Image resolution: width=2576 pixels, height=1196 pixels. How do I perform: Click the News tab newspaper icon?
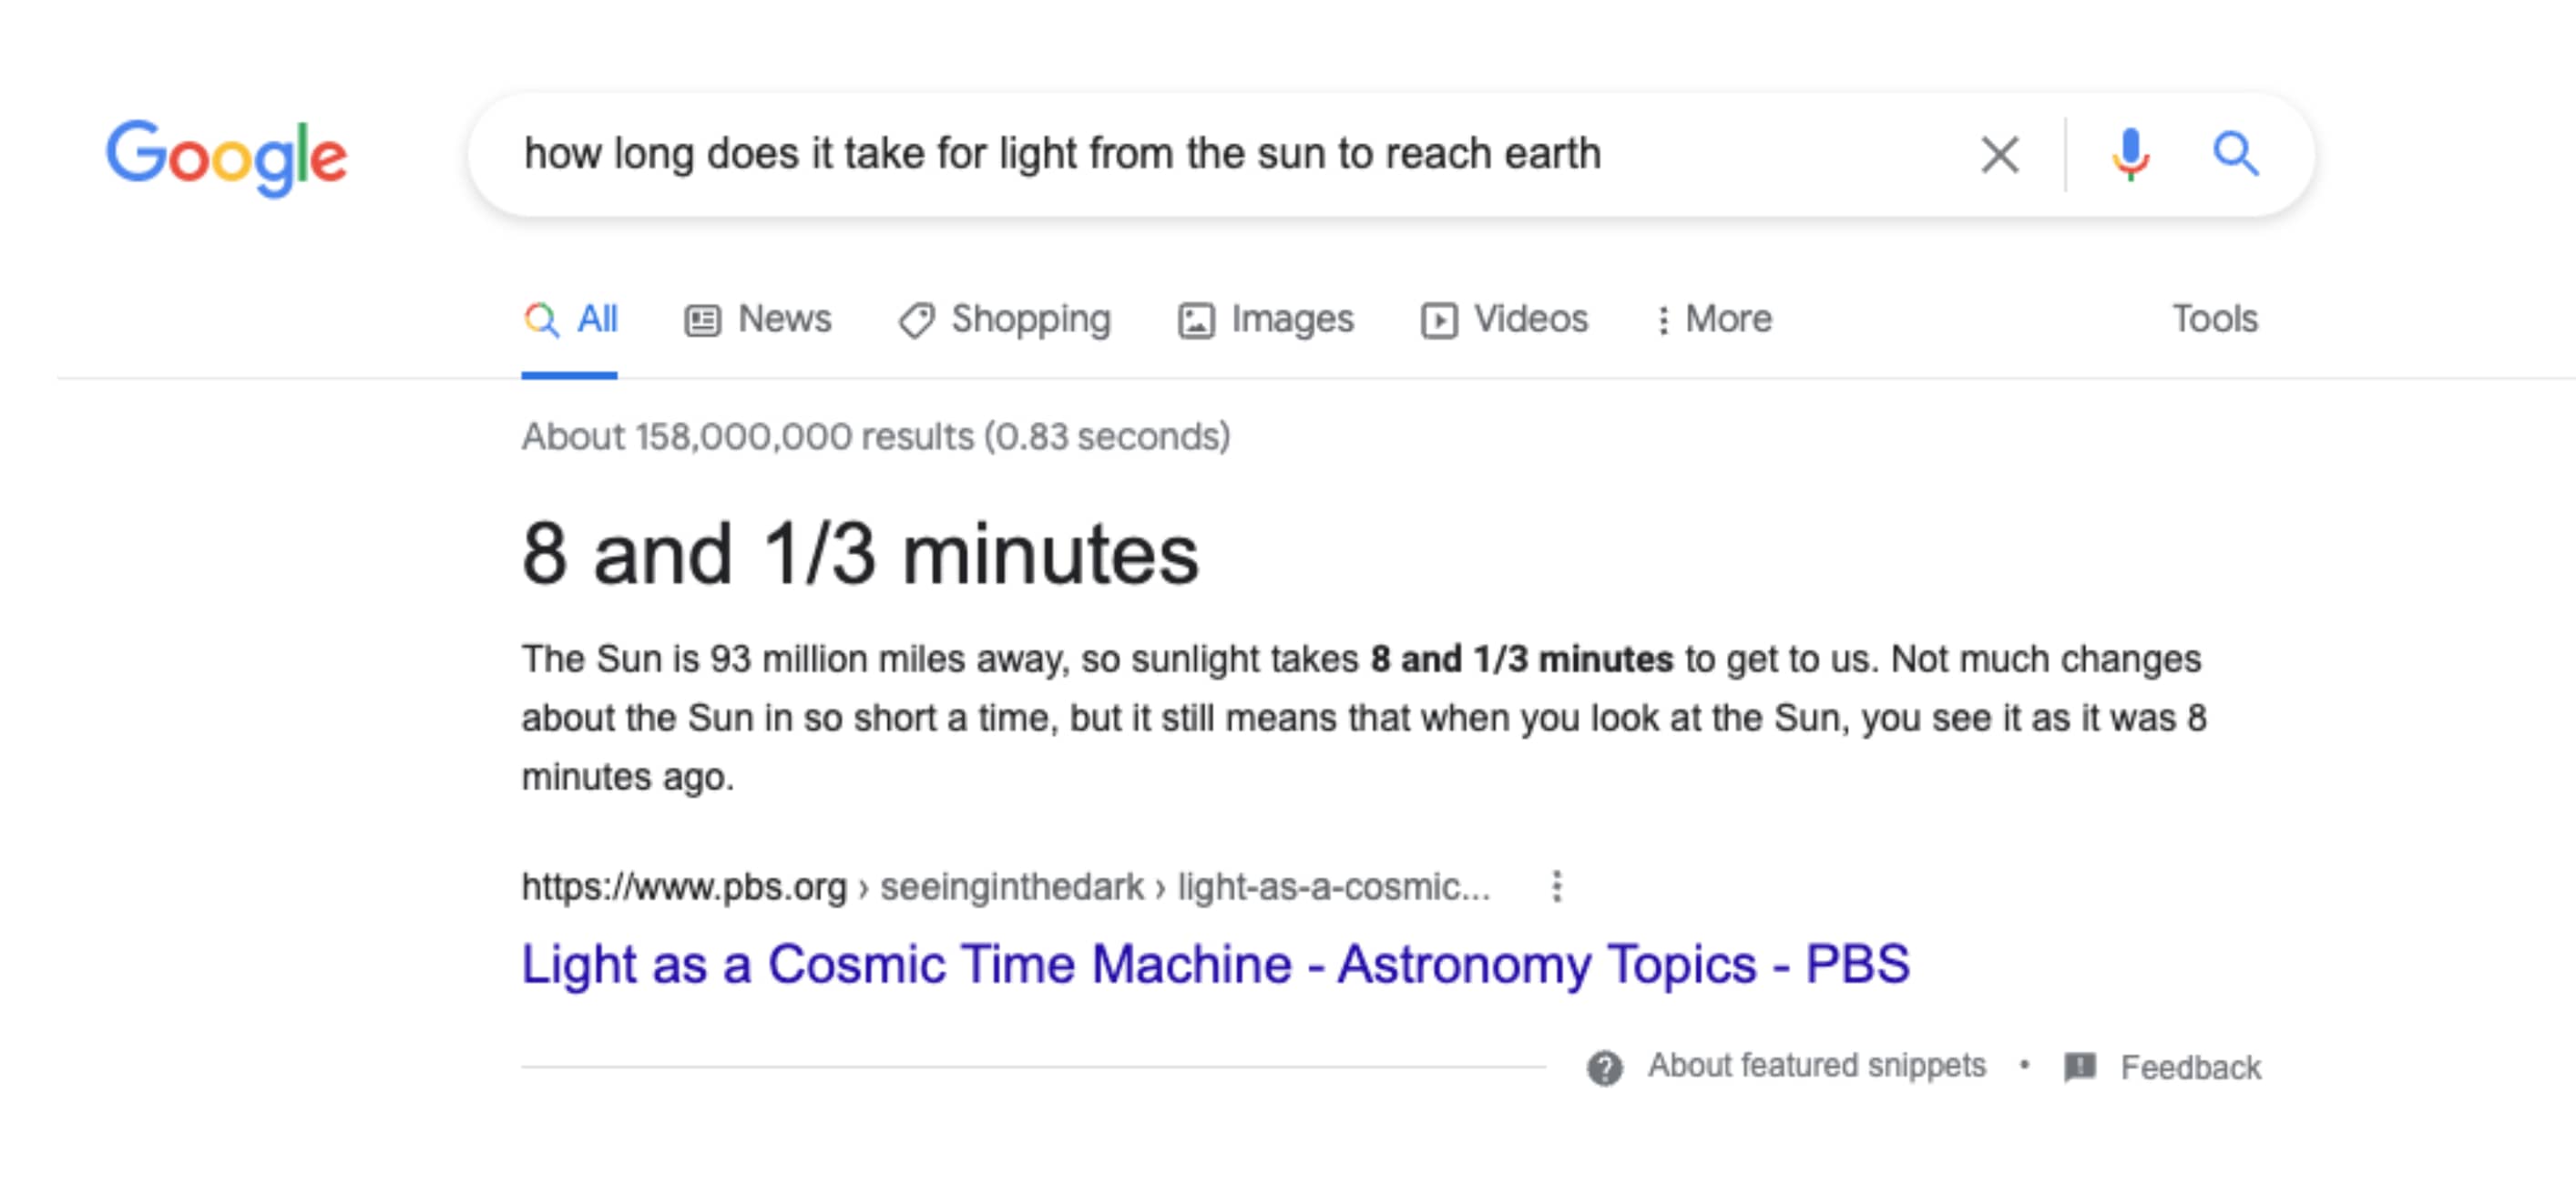[x=702, y=320]
